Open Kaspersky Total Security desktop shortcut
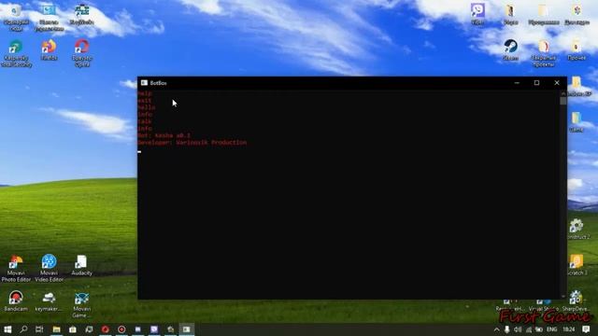The image size is (598, 336). pyautogui.click(x=16, y=54)
